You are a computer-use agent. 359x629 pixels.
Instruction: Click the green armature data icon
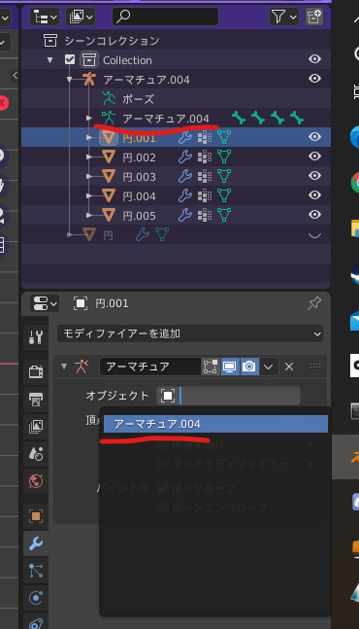(x=108, y=118)
